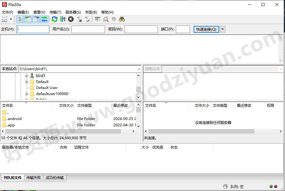Open the Site Manager dropdown arrow
Image resolution: width=285 pixels, height=191 pixels.
tap(11, 19)
